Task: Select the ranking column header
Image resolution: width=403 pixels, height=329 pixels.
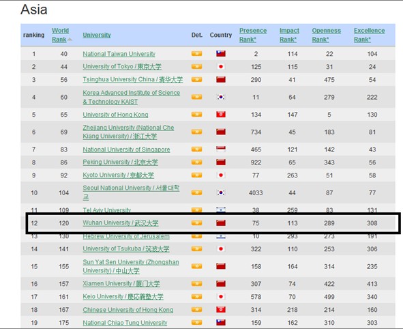Action: [x=33, y=35]
